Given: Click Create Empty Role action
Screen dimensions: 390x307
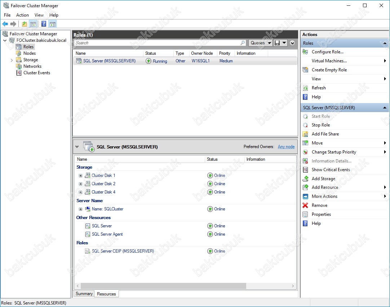Looking at the screenshot, I should (329, 70).
